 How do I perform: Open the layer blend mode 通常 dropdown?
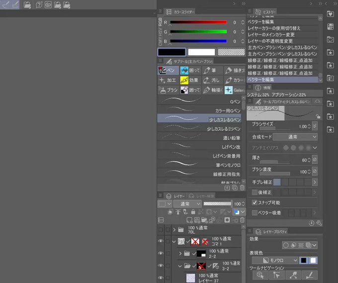point(187,204)
